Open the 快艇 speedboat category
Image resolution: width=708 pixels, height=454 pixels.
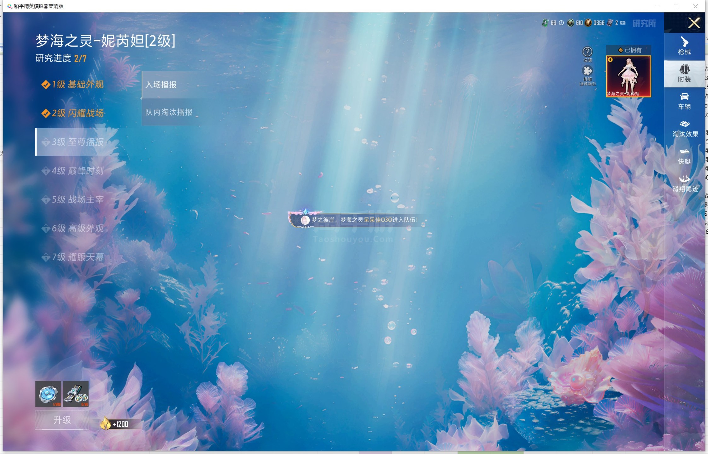coord(684,156)
